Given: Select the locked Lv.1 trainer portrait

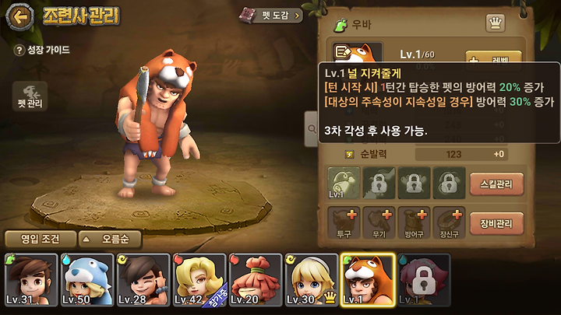Looking at the screenshot, I should click(424, 280).
